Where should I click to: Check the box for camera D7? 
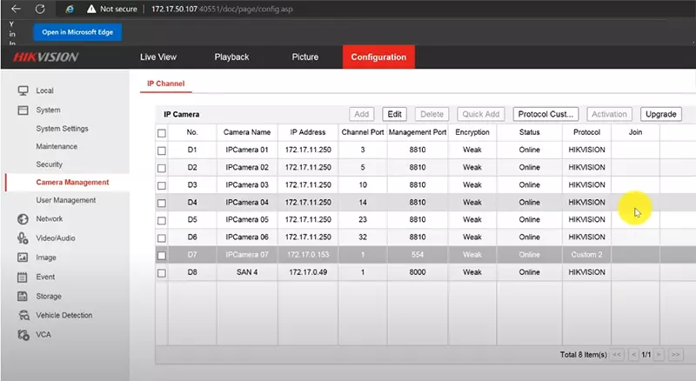[162, 256]
